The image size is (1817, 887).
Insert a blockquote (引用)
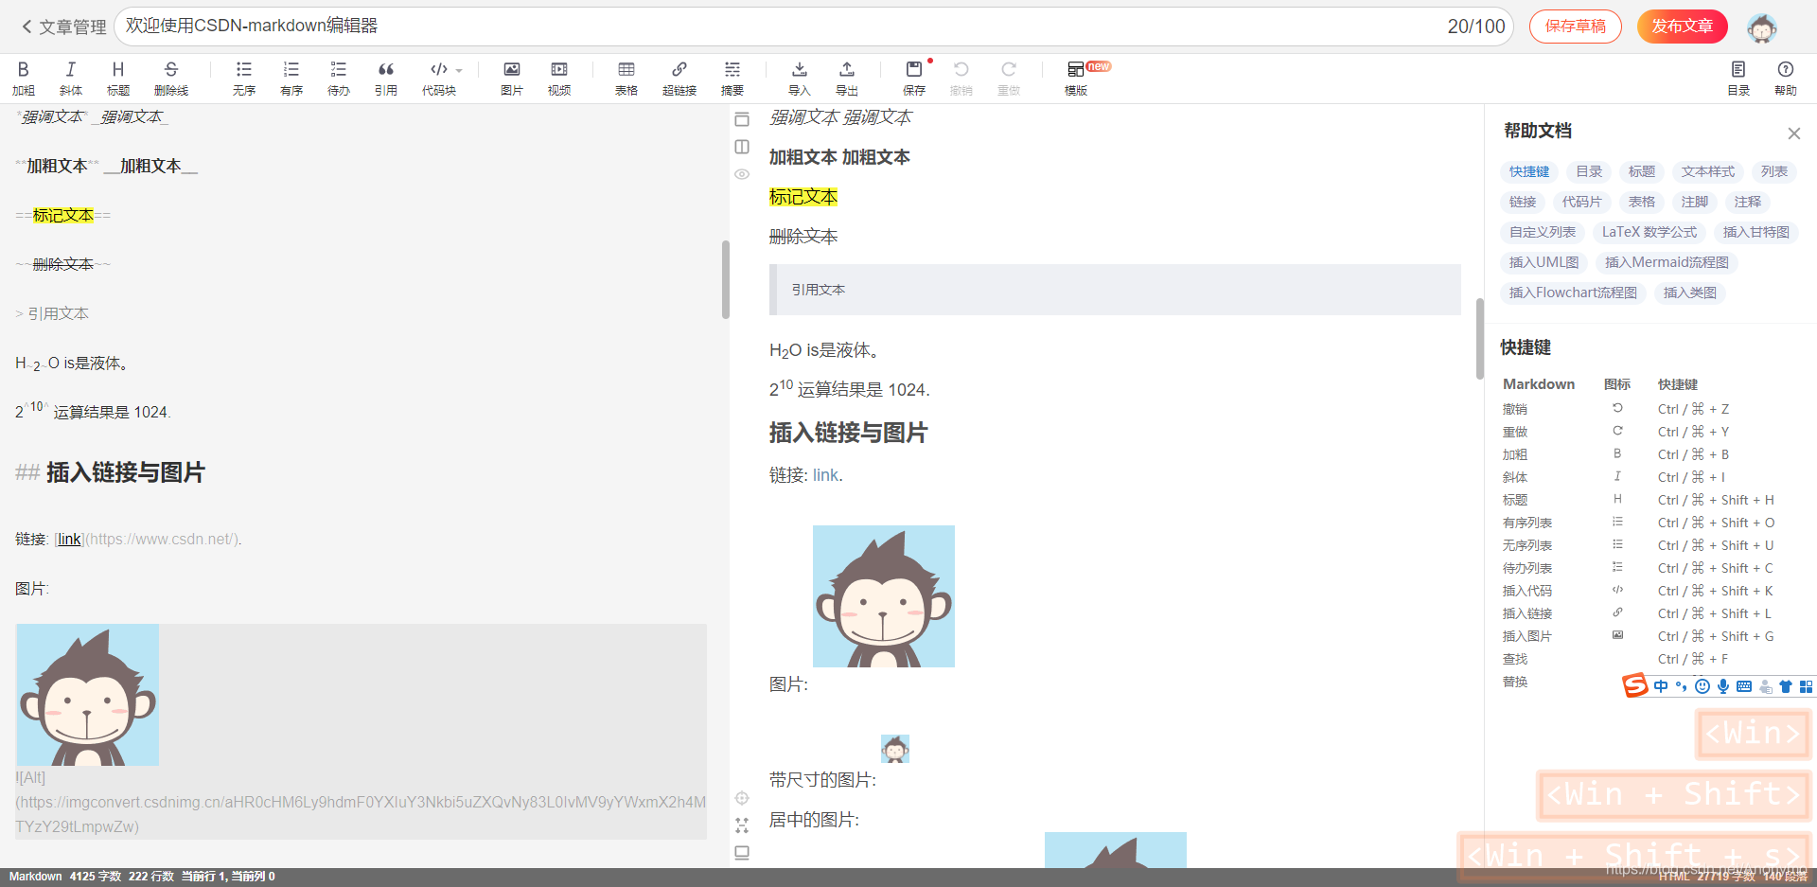[x=386, y=78]
